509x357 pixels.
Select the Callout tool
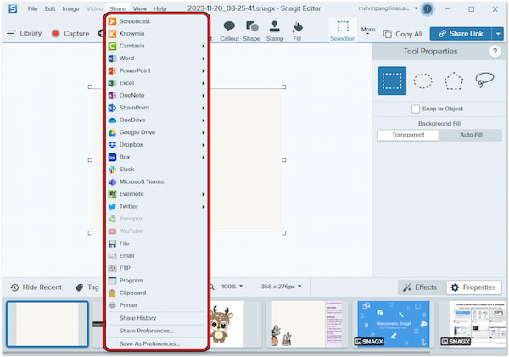[229, 31]
